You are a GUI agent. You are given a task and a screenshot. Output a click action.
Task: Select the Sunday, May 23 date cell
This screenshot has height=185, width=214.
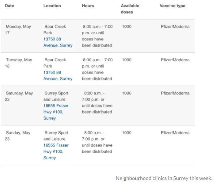18,136
